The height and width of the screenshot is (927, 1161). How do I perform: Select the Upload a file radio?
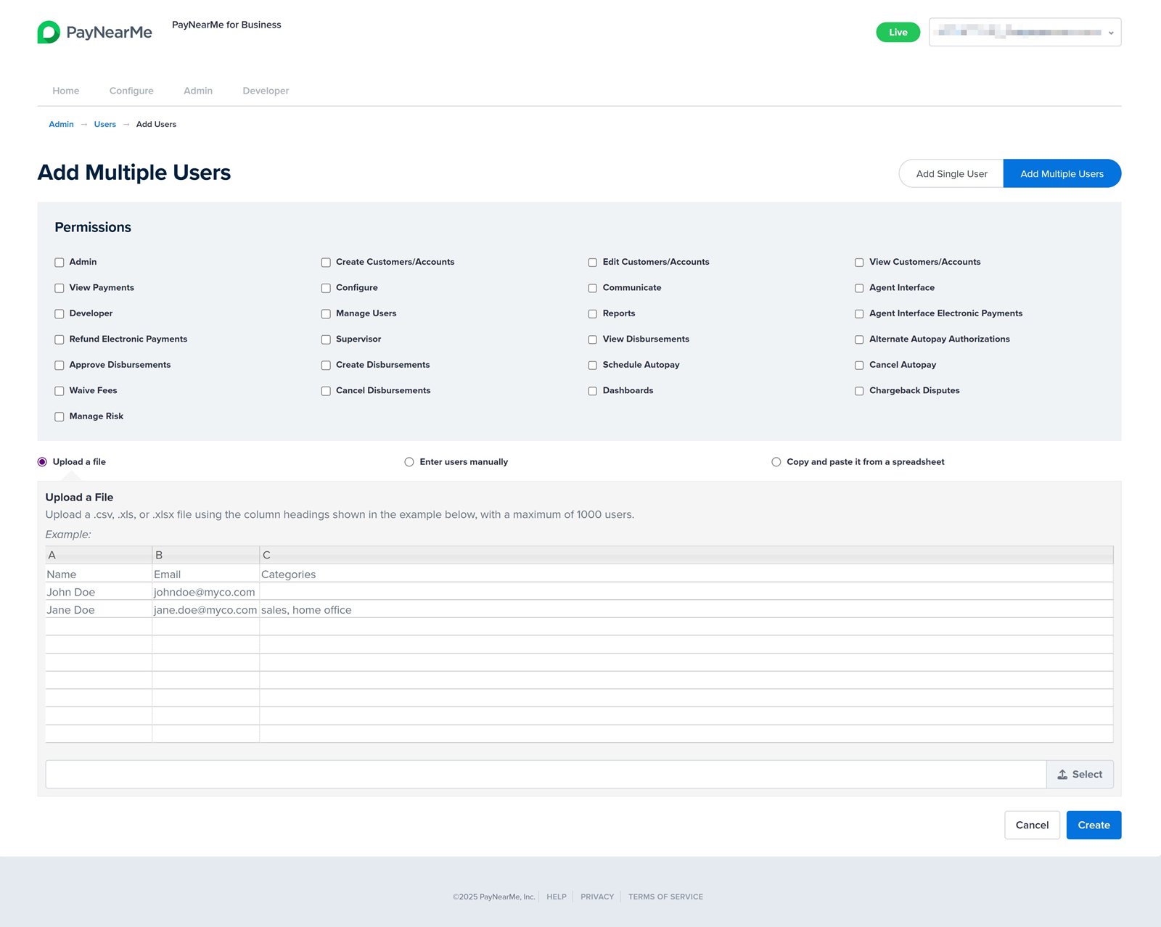pos(42,462)
